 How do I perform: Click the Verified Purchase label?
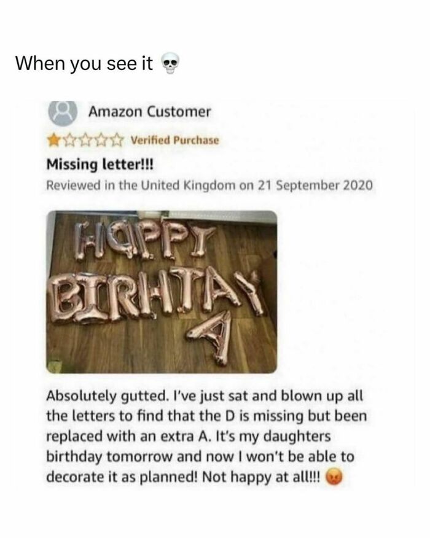(175, 140)
